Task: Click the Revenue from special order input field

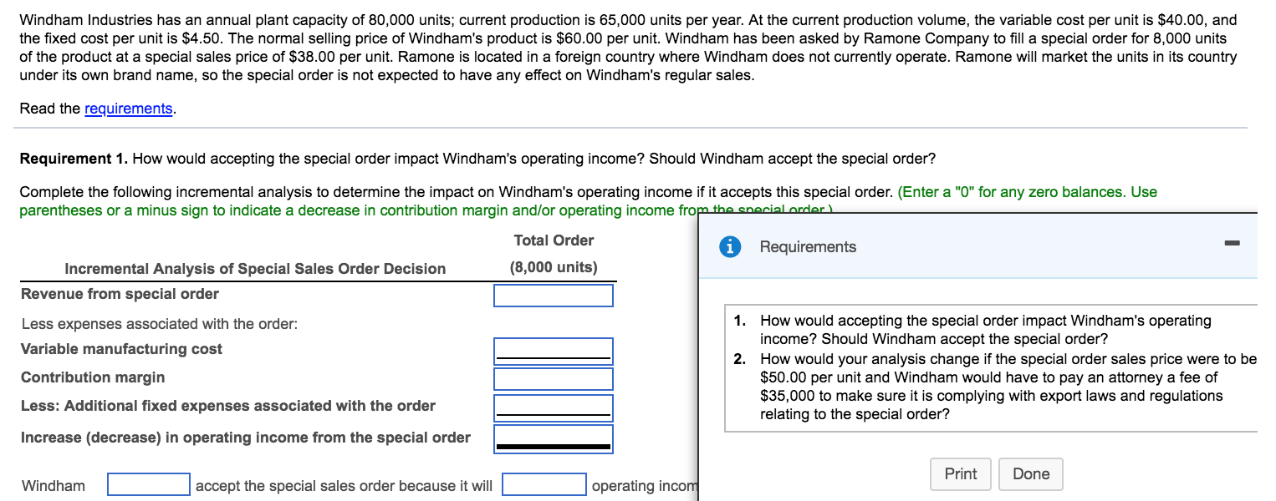Action: point(553,295)
